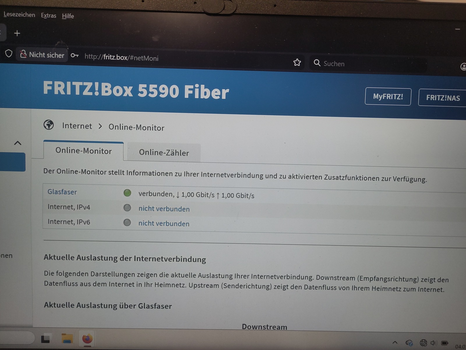This screenshot has width=466, height=350.
Task: Click the 'verbunden, 1,00 Gbit/s' status text
Action: (196, 195)
